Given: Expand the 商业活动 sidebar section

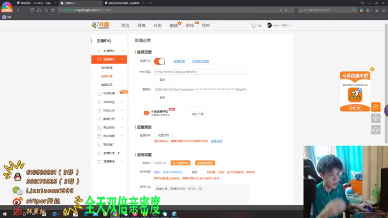Looking at the screenshot, I should click(x=122, y=127).
